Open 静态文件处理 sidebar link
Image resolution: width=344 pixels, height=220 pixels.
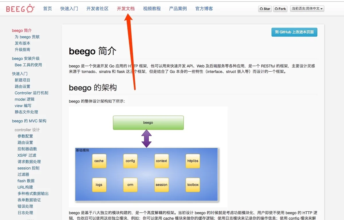26,112
